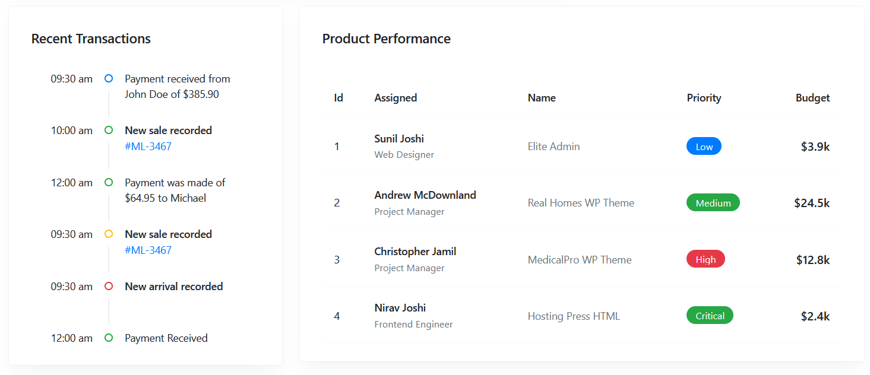
Task: Open the Real Homes WP Theme product
Action: 581,203
